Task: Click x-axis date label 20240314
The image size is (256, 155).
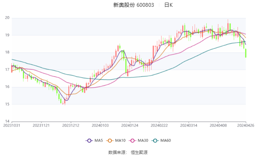Action: click(189, 125)
